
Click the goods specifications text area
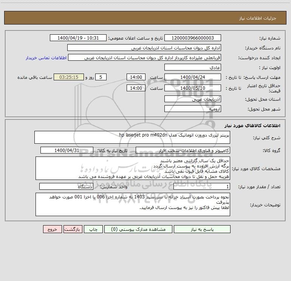pos(133,168)
